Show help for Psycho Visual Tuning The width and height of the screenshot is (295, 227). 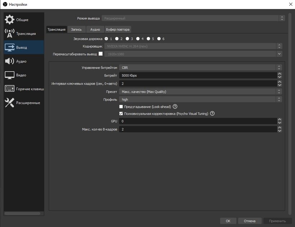[212, 113]
